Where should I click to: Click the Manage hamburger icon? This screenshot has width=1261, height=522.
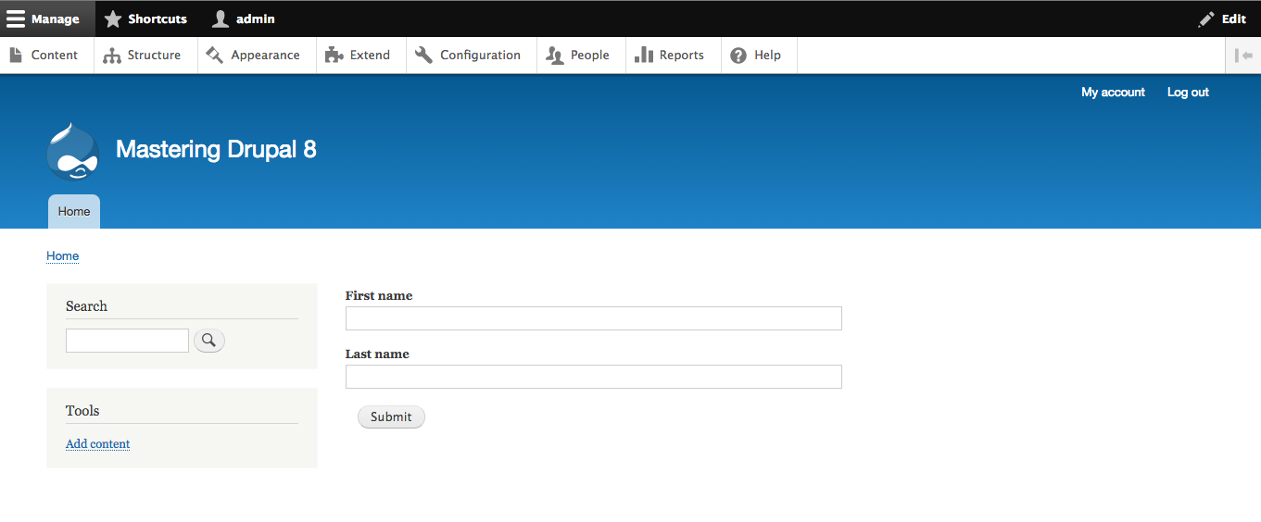(x=16, y=19)
